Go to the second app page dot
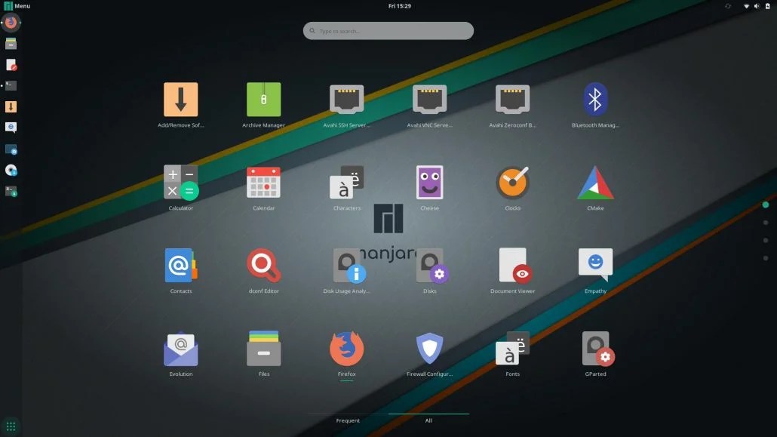777x437 pixels. tap(766, 223)
